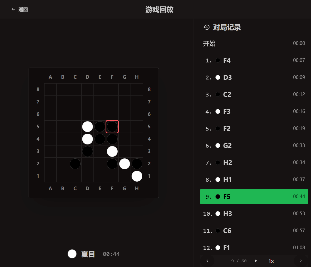Click the back arrow icon

tap(13, 10)
